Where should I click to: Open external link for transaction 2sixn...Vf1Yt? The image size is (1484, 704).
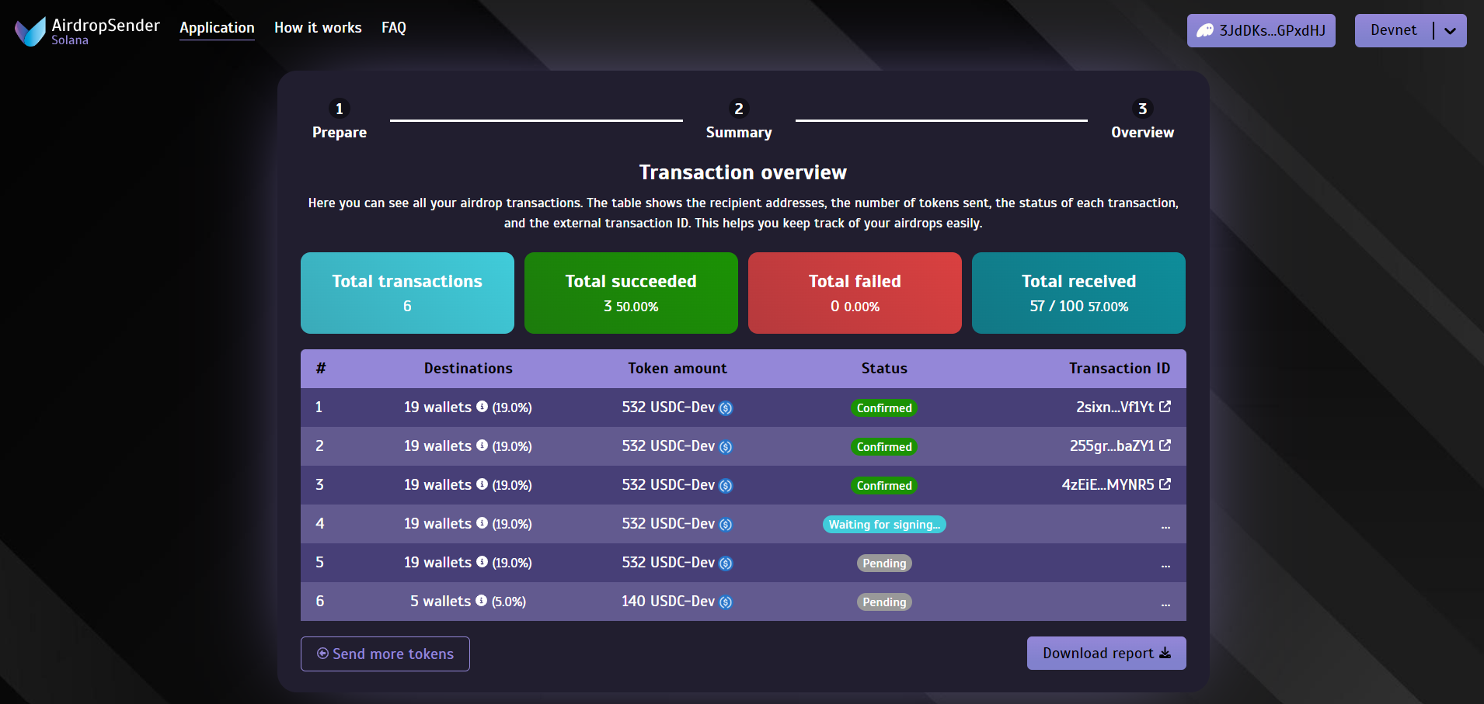point(1165,407)
